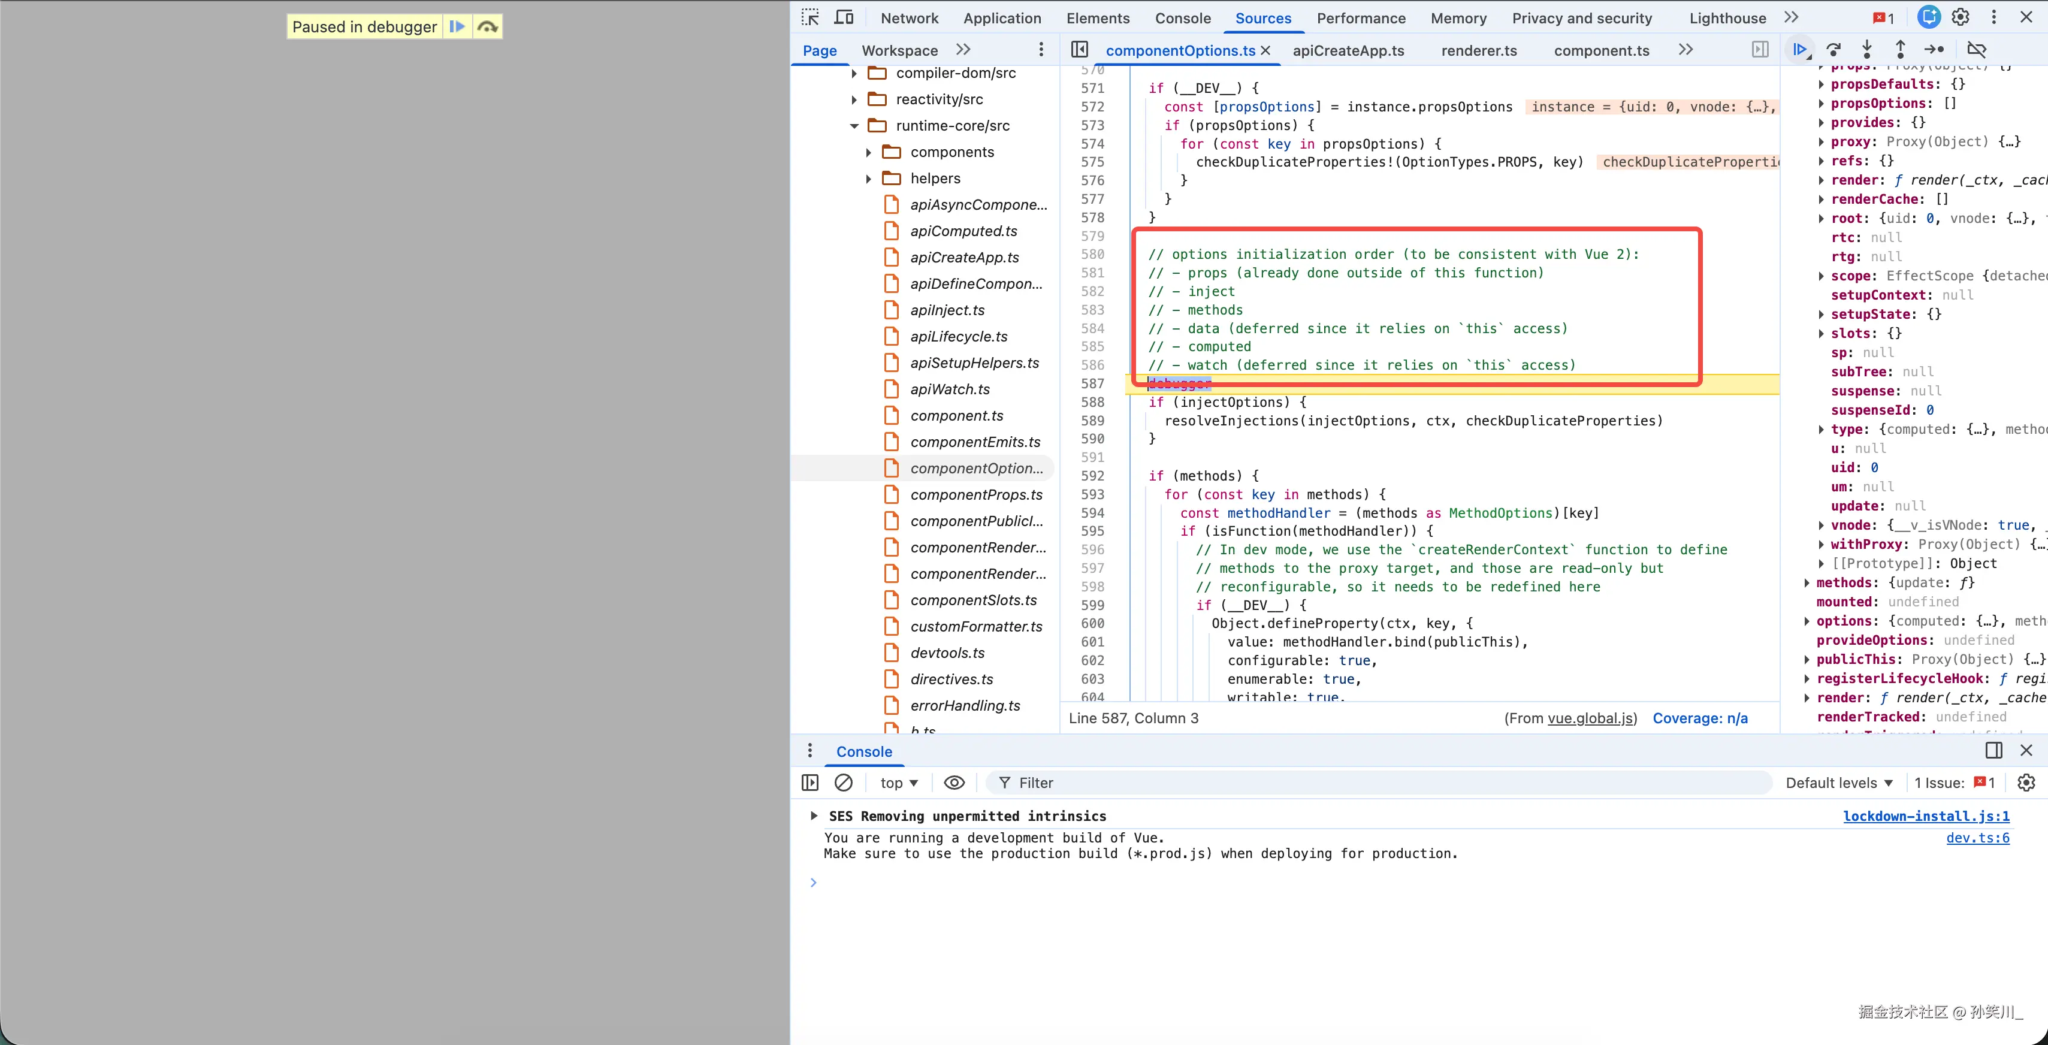Click the inspect element picker icon
This screenshot has width=2048, height=1045.
tap(810, 17)
